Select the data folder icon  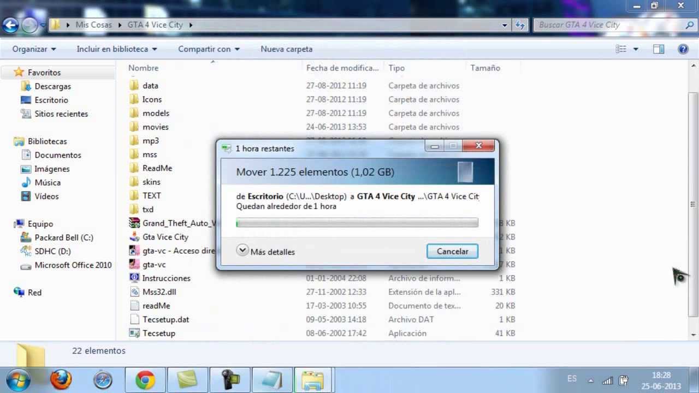pos(134,86)
